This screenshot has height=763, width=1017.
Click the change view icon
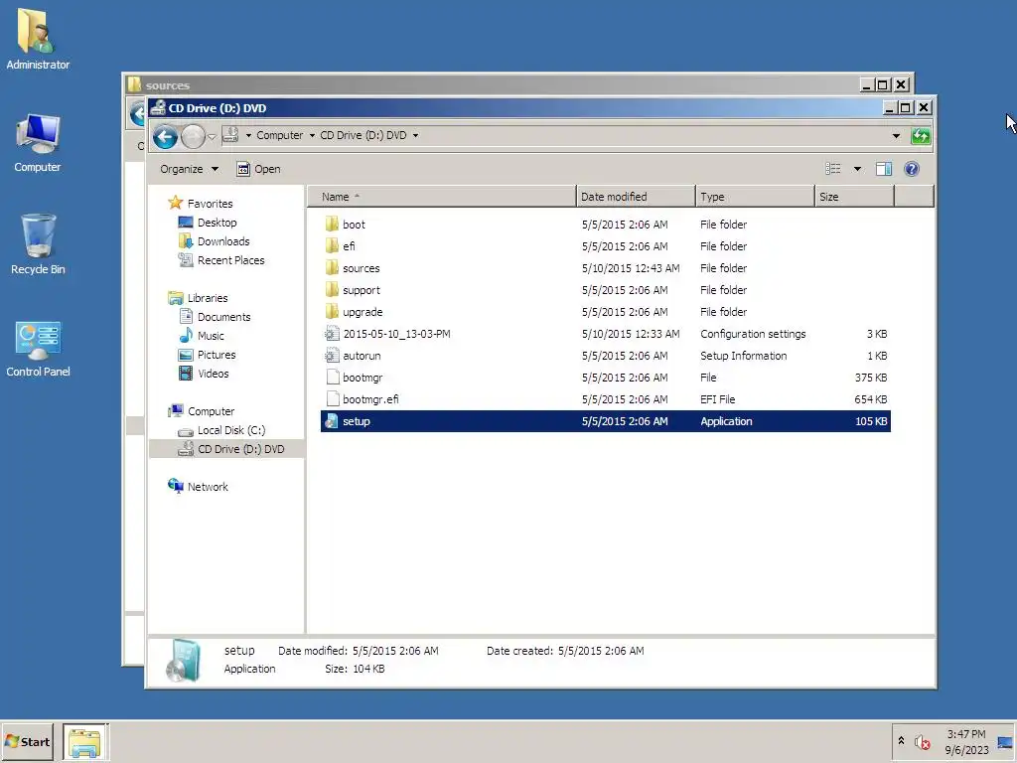click(833, 169)
